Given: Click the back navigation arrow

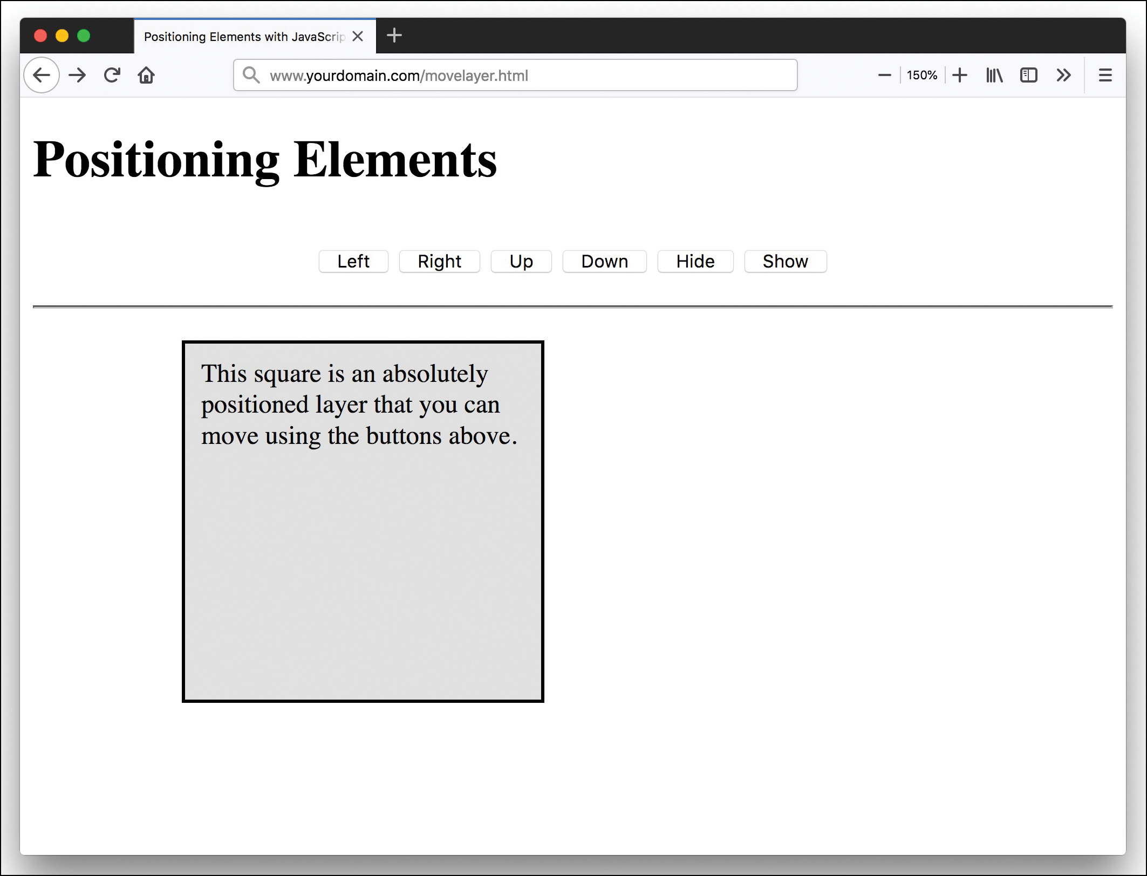Looking at the screenshot, I should [41, 75].
